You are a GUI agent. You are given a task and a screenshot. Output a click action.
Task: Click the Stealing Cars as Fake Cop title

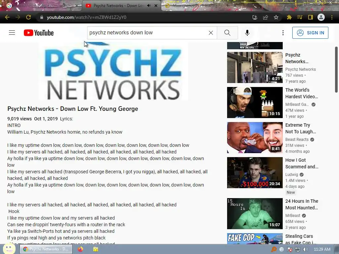[301, 239]
